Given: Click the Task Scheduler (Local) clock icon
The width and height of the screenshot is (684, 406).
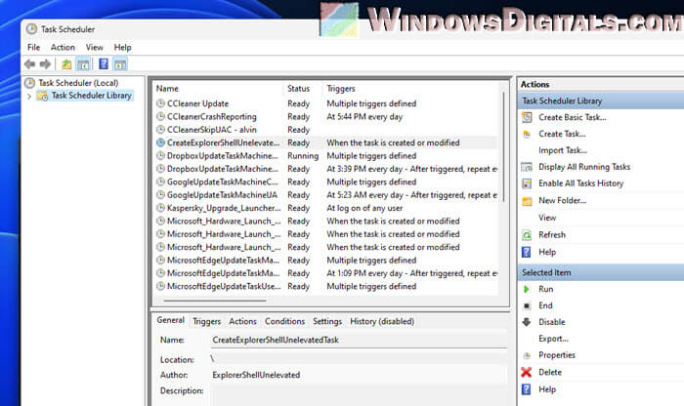Looking at the screenshot, I should 29,83.
